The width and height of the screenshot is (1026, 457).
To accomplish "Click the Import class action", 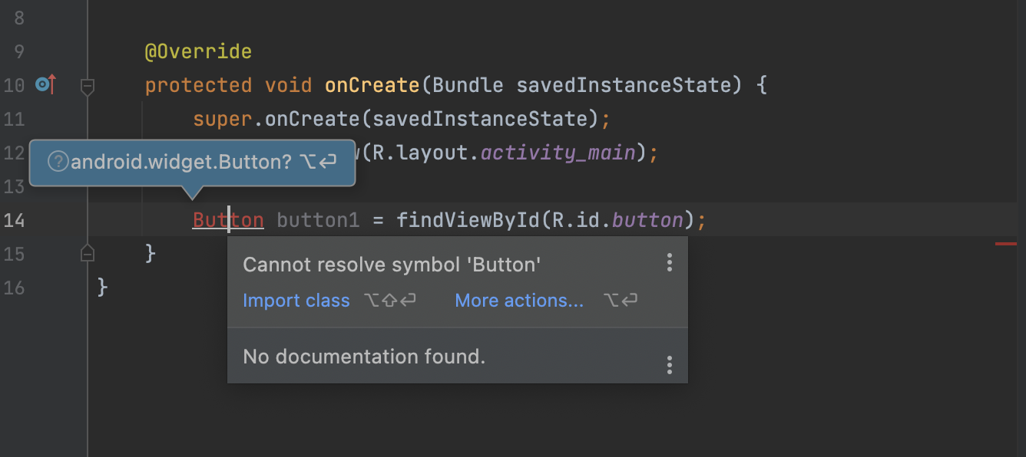I will tap(296, 301).
